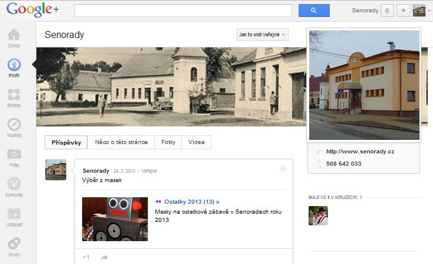The image size is (433, 264).
Task: Visit the http://www.senorady.cz link
Action: (360, 152)
